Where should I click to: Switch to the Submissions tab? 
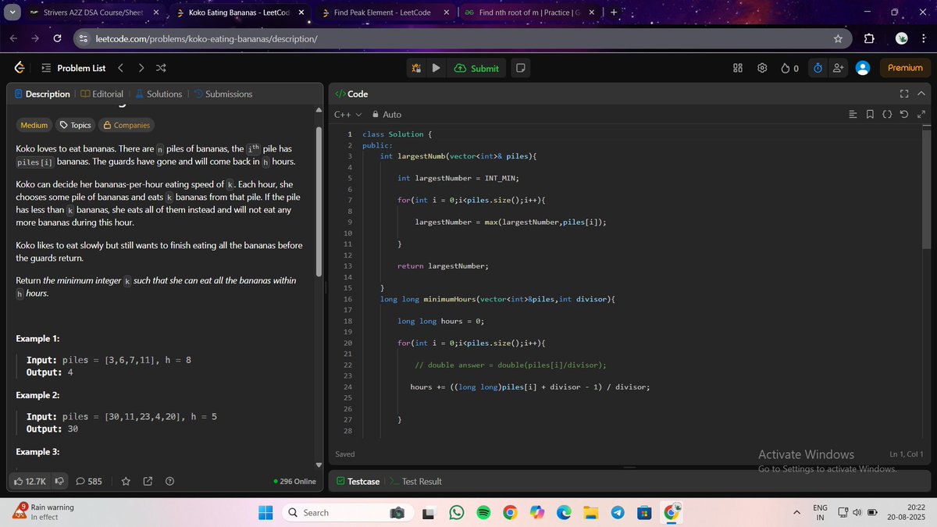point(223,94)
